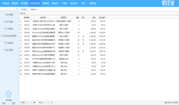
Task: Select product code cell 050102
Action: point(27,63)
